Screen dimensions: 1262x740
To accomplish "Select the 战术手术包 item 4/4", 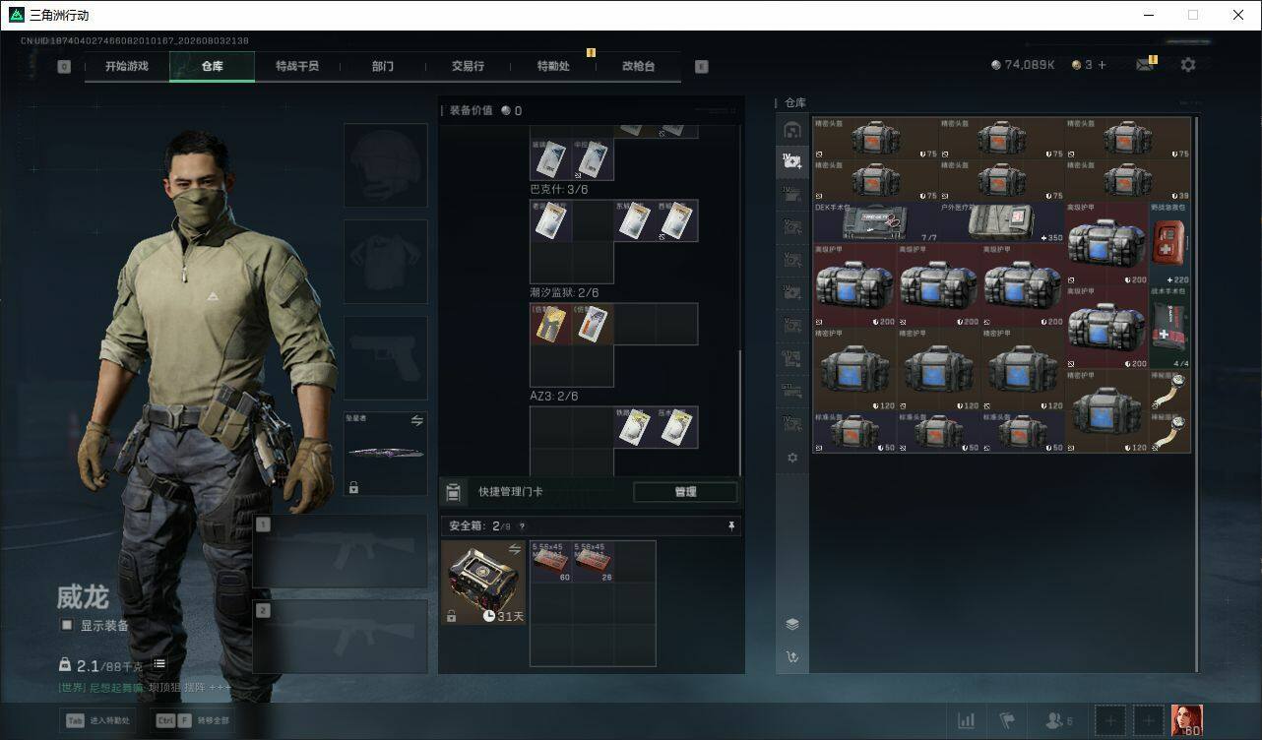I will pos(1169,328).
